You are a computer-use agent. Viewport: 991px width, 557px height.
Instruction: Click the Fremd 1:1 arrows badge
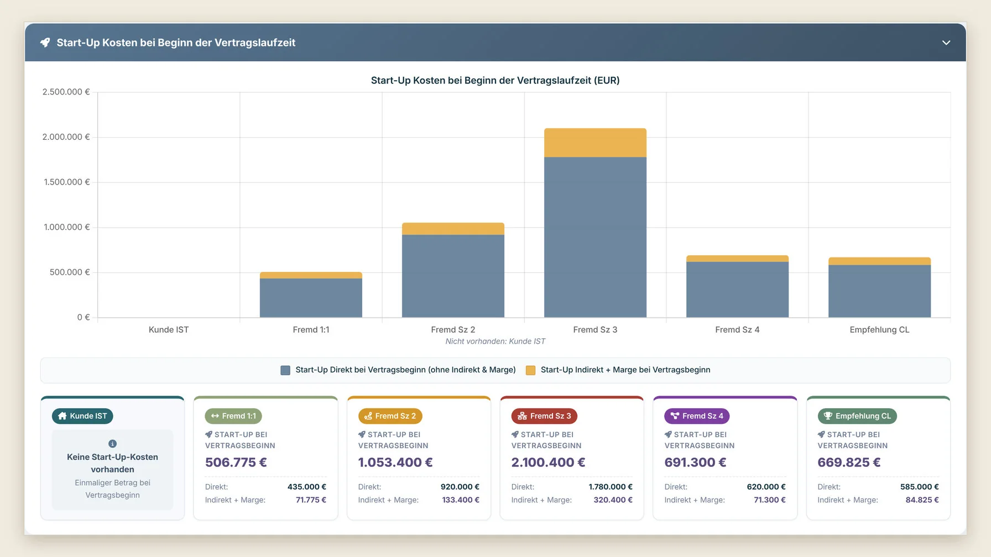233,416
